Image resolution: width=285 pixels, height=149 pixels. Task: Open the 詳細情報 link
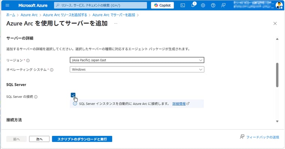pyautogui.click(x=179, y=104)
